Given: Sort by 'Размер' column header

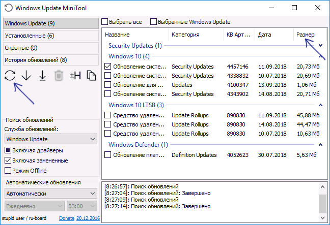Looking at the screenshot, I should coord(310,35).
